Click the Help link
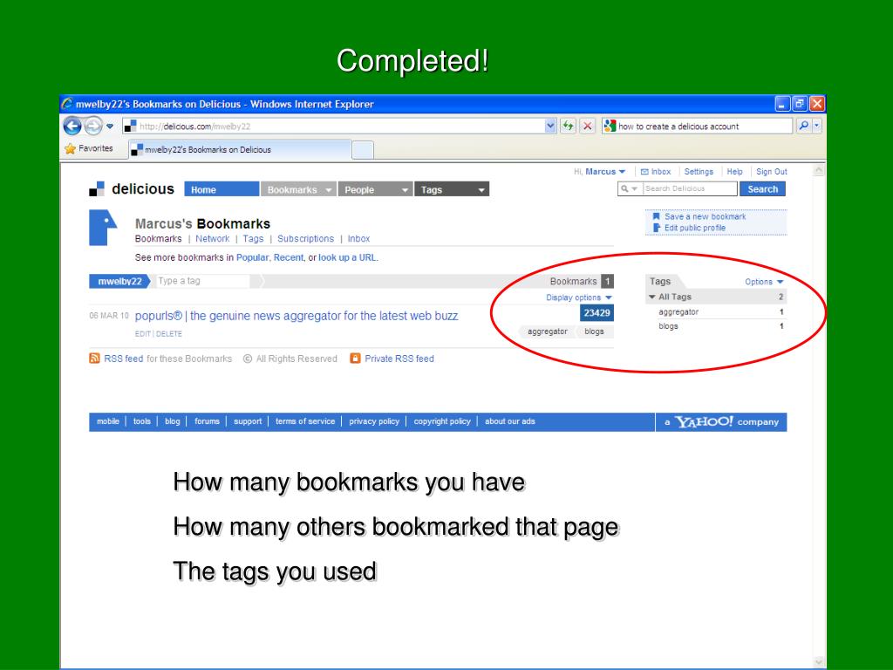 (734, 172)
